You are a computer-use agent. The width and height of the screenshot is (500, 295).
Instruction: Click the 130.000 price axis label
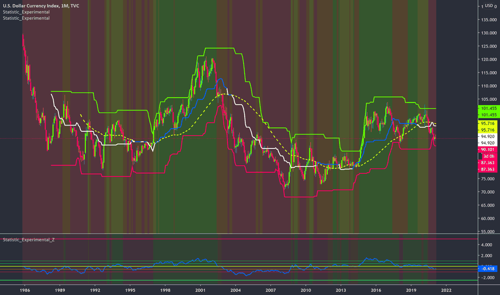[x=489, y=33]
